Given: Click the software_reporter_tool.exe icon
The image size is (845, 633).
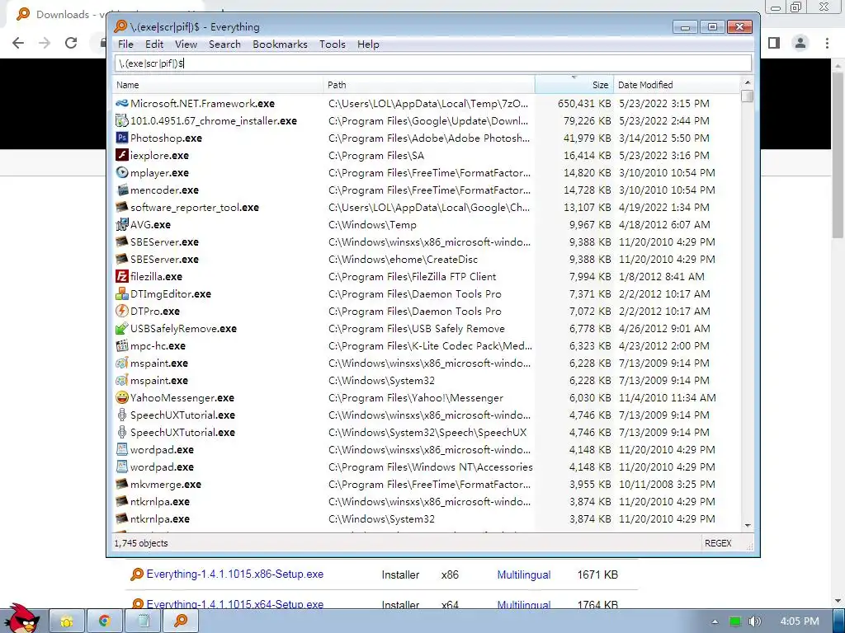Looking at the screenshot, I should (122, 207).
